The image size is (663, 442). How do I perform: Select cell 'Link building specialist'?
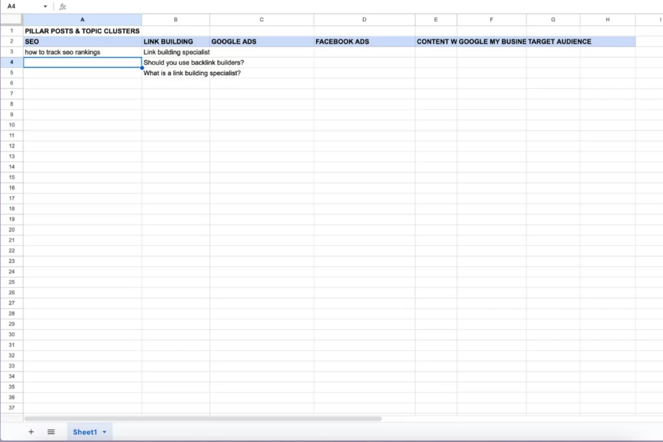175,52
